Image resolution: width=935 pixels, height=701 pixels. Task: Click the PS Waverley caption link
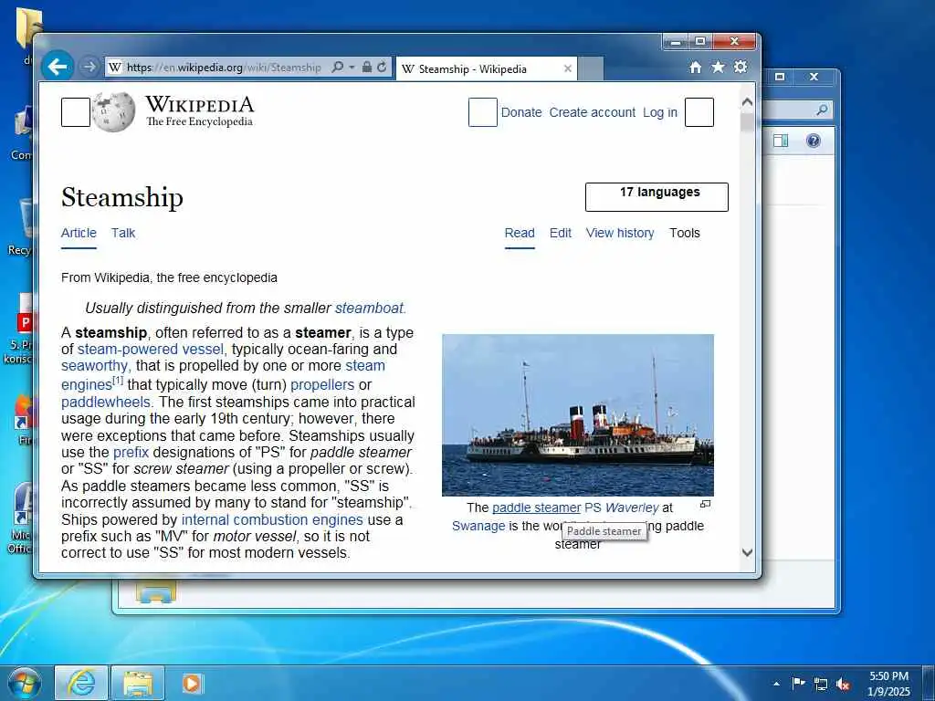tap(621, 507)
